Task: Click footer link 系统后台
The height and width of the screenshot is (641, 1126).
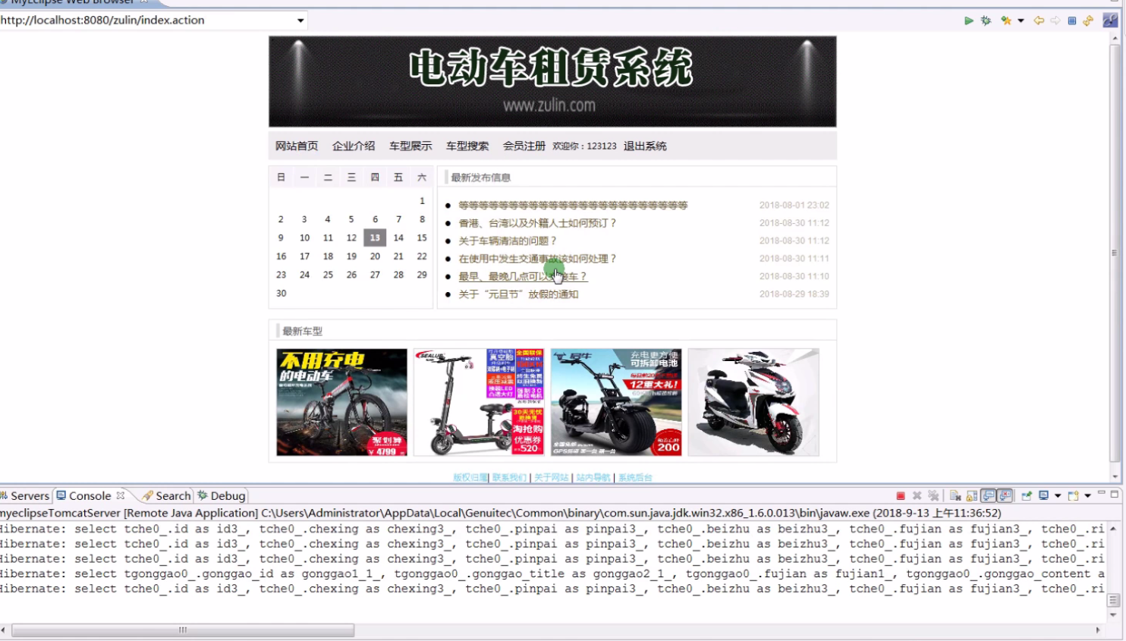Action: tap(635, 478)
